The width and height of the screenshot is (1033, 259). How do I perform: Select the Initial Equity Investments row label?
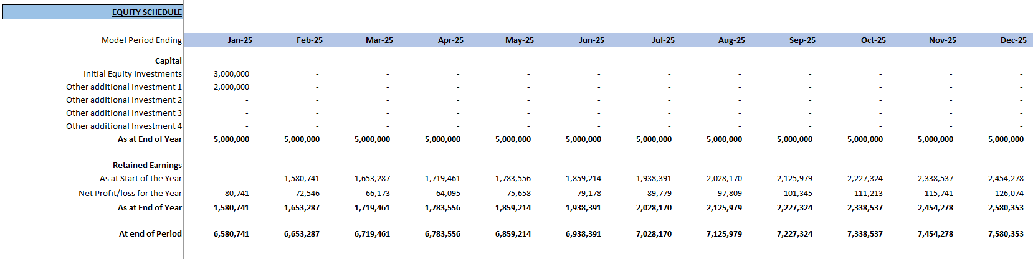(x=133, y=74)
